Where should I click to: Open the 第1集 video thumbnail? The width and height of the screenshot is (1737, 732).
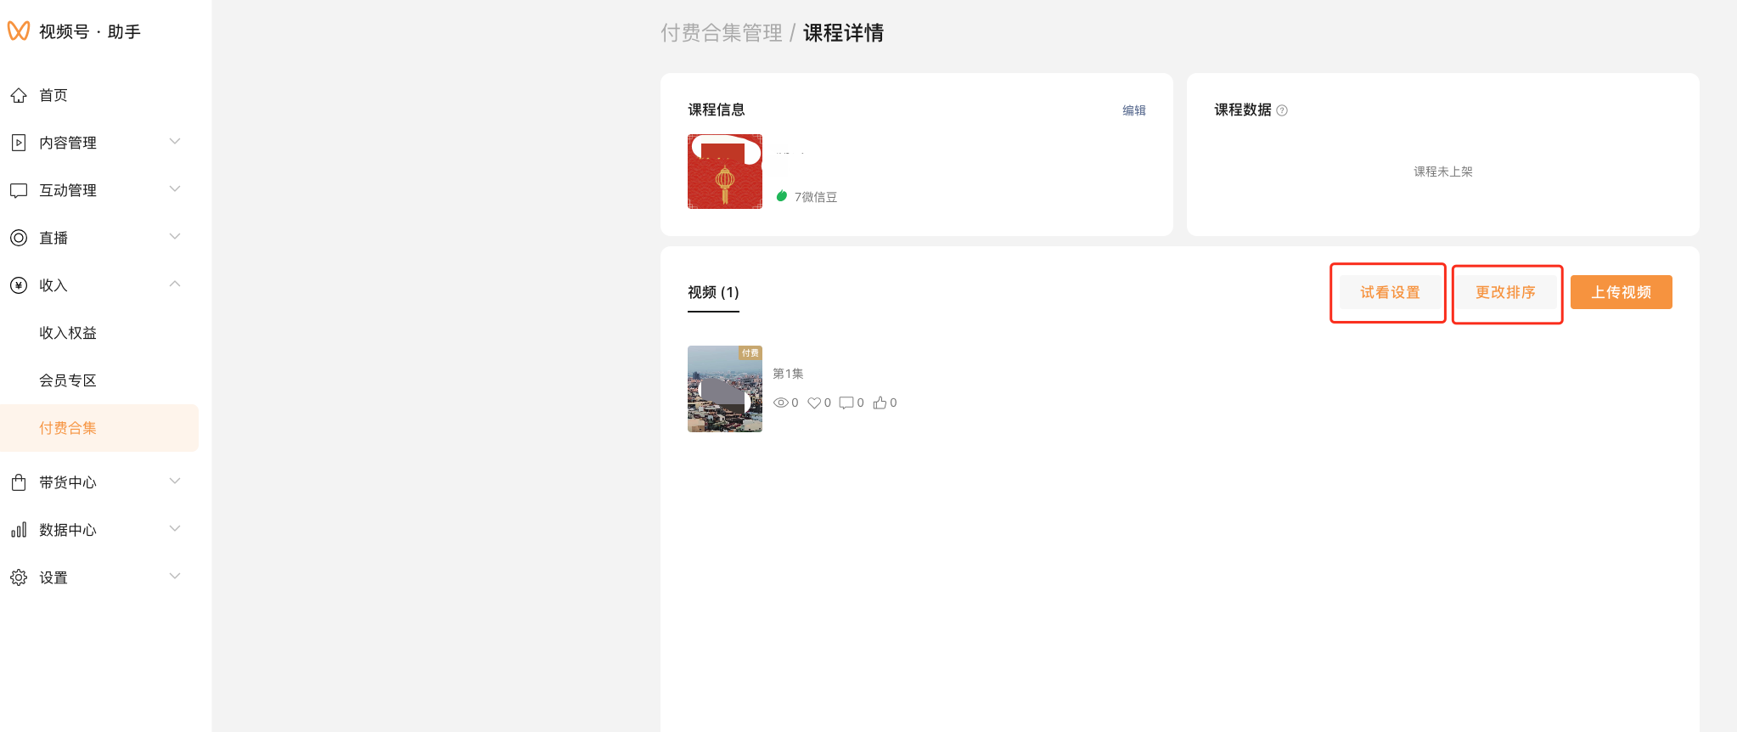pyautogui.click(x=724, y=389)
